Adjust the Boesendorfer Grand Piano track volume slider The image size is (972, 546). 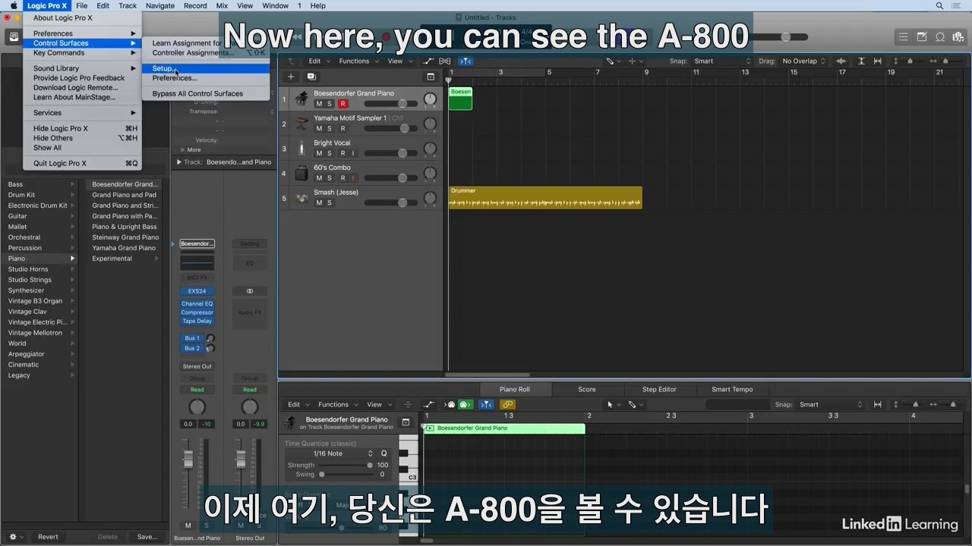point(390,104)
